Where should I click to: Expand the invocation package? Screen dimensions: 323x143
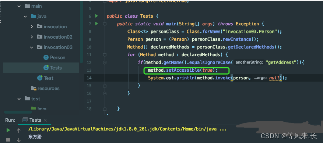[32, 27]
